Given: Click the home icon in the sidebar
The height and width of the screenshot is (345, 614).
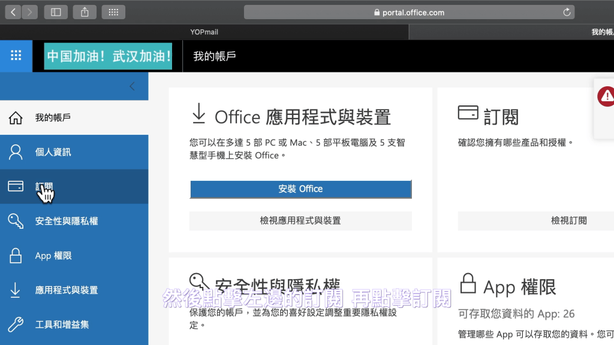Looking at the screenshot, I should click(x=16, y=118).
